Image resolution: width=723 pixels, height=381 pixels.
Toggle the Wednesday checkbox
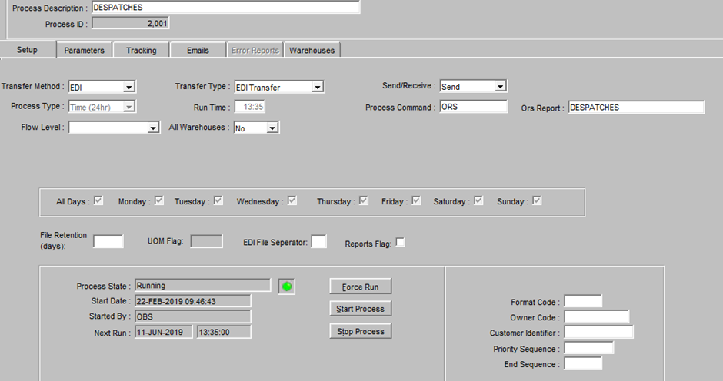(292, 200)
